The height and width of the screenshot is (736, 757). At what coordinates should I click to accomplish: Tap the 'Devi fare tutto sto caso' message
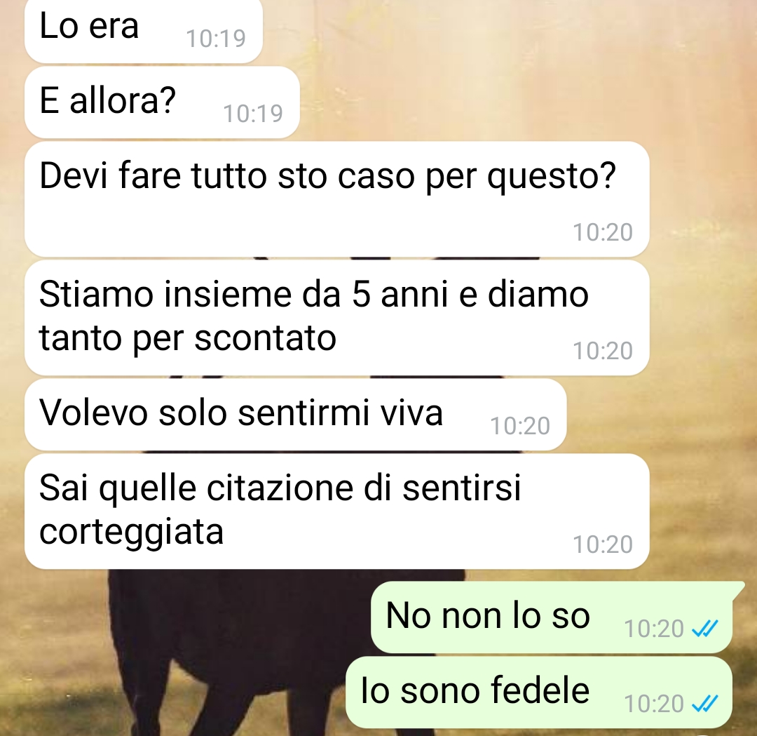click(x=337, y=199)
